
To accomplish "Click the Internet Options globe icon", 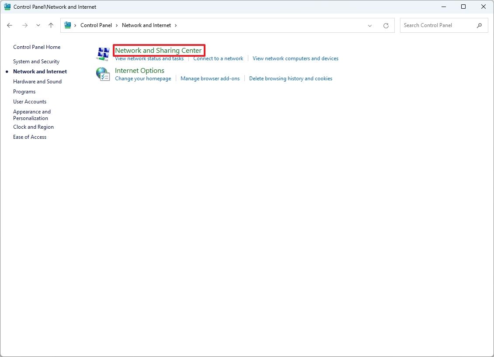I will coord(103,74).
